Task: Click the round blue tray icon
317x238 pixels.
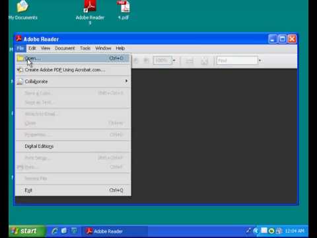Action: (256, 231)
